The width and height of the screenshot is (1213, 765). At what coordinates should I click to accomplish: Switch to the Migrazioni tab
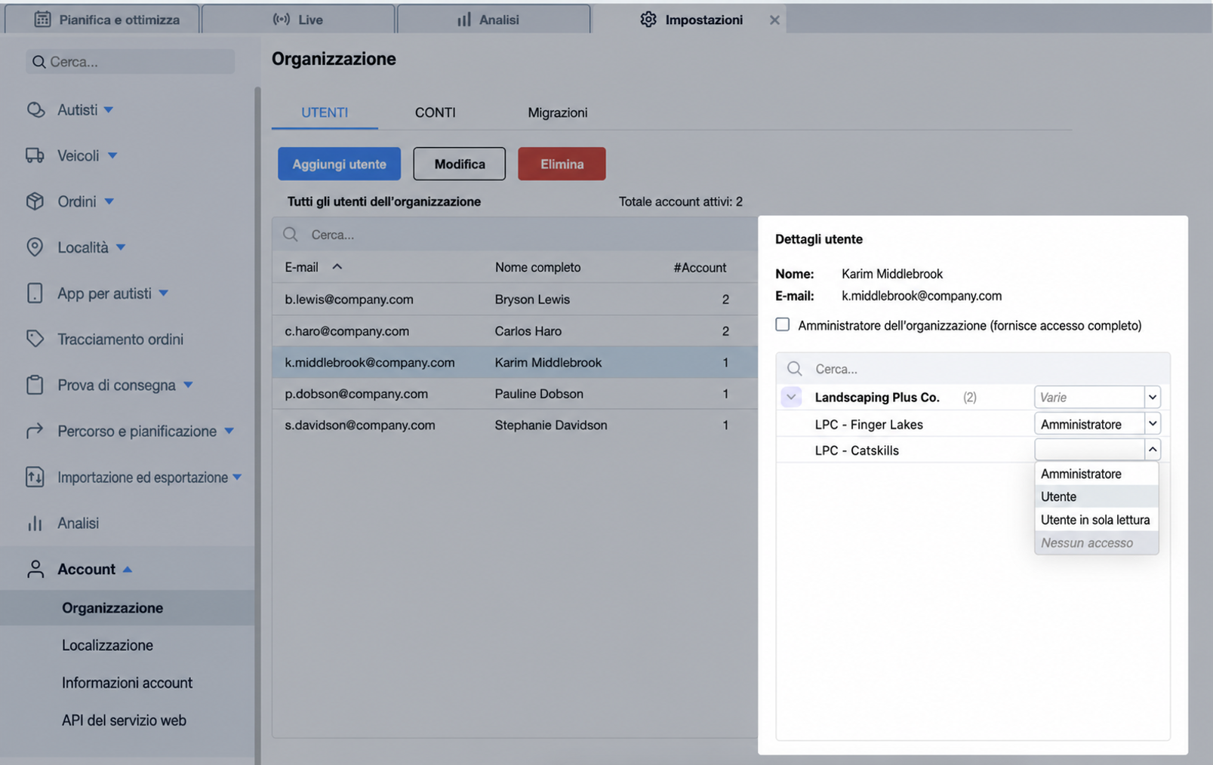tap(558, 112)
